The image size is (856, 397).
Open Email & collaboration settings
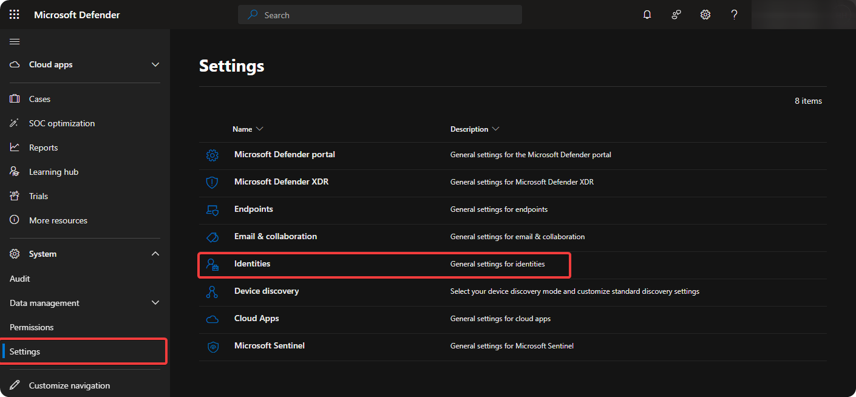tap(275, 237)
